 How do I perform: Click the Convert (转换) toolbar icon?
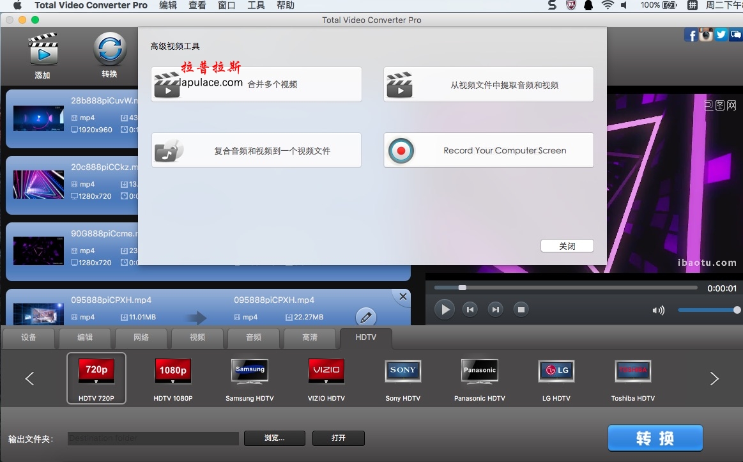pos(109,49)
